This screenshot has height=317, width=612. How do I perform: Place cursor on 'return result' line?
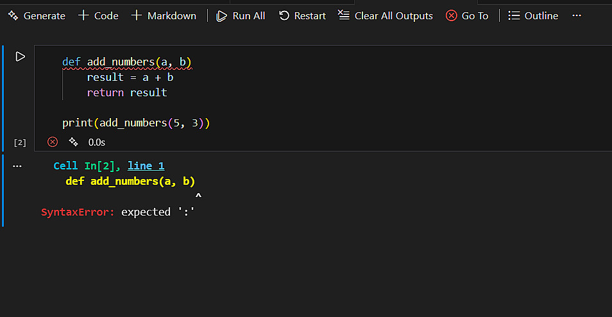pos(127,92)
